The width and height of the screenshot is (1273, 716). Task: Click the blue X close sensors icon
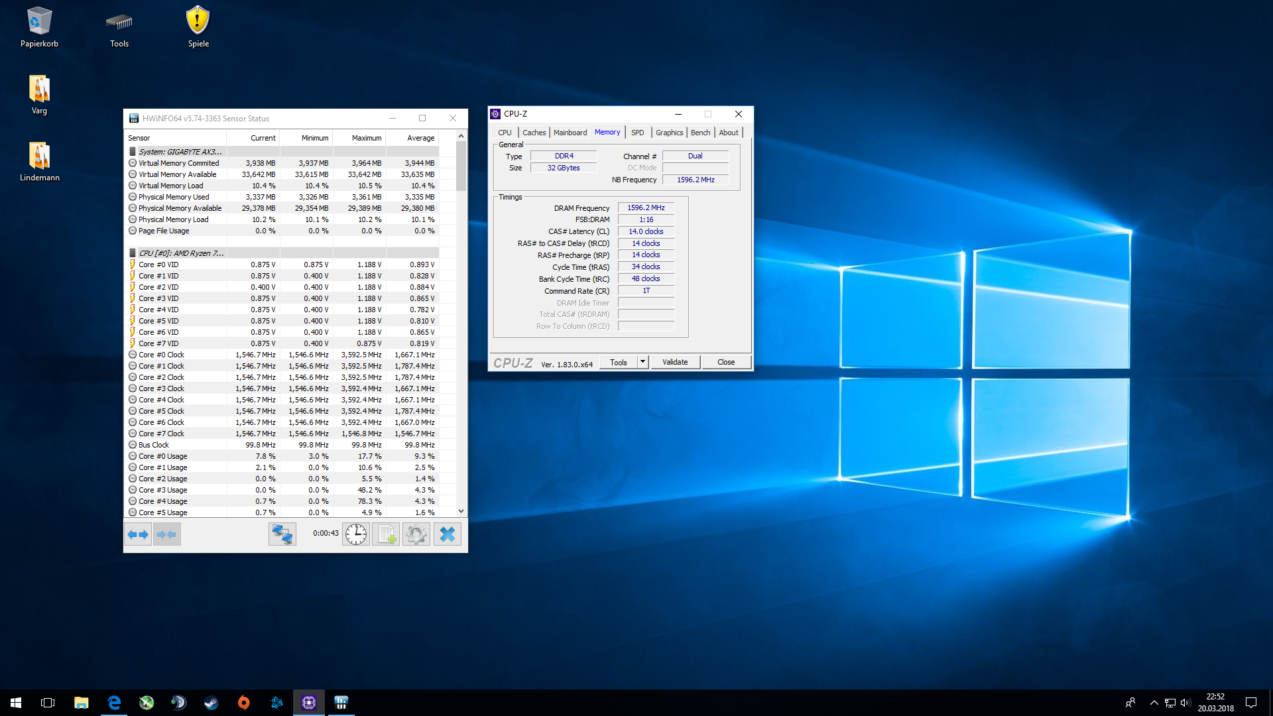(448, 534)
